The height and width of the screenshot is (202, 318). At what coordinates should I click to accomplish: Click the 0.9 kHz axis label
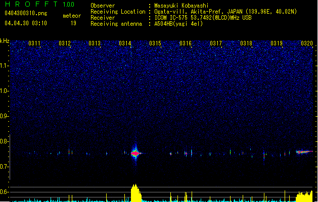click(x=5, y=116)
